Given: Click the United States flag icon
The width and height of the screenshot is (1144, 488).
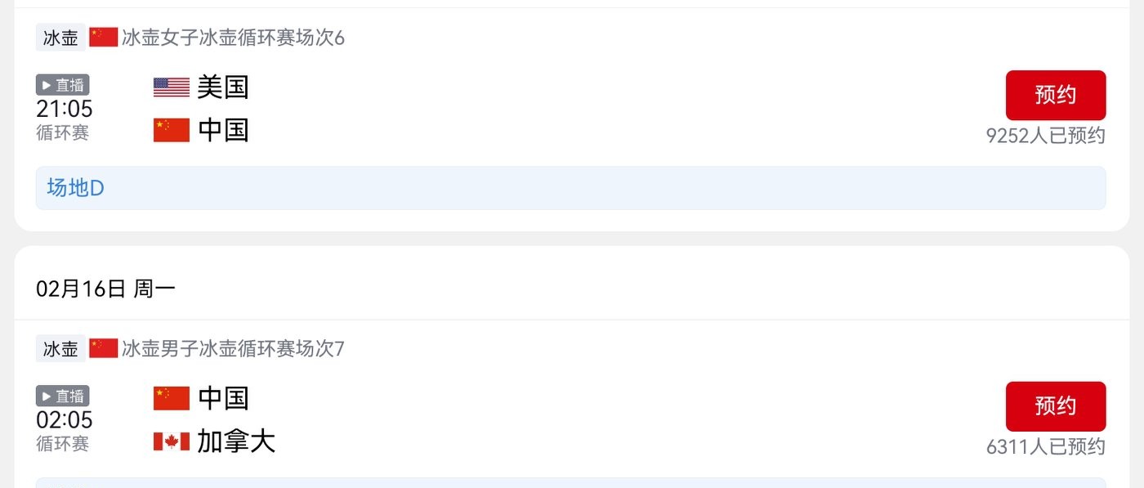Looking at the screenshot, I should [172, 87].
